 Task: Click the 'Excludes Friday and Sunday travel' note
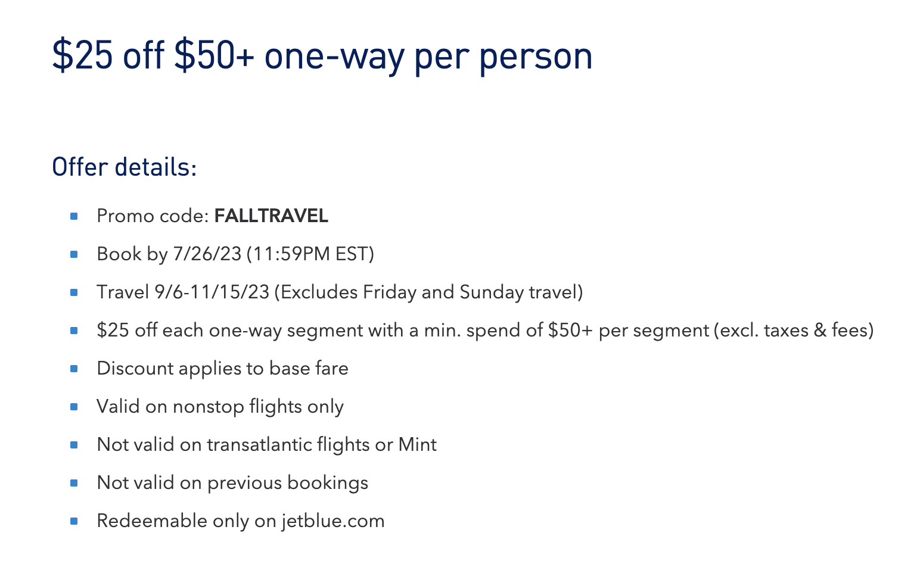[428, 292]
